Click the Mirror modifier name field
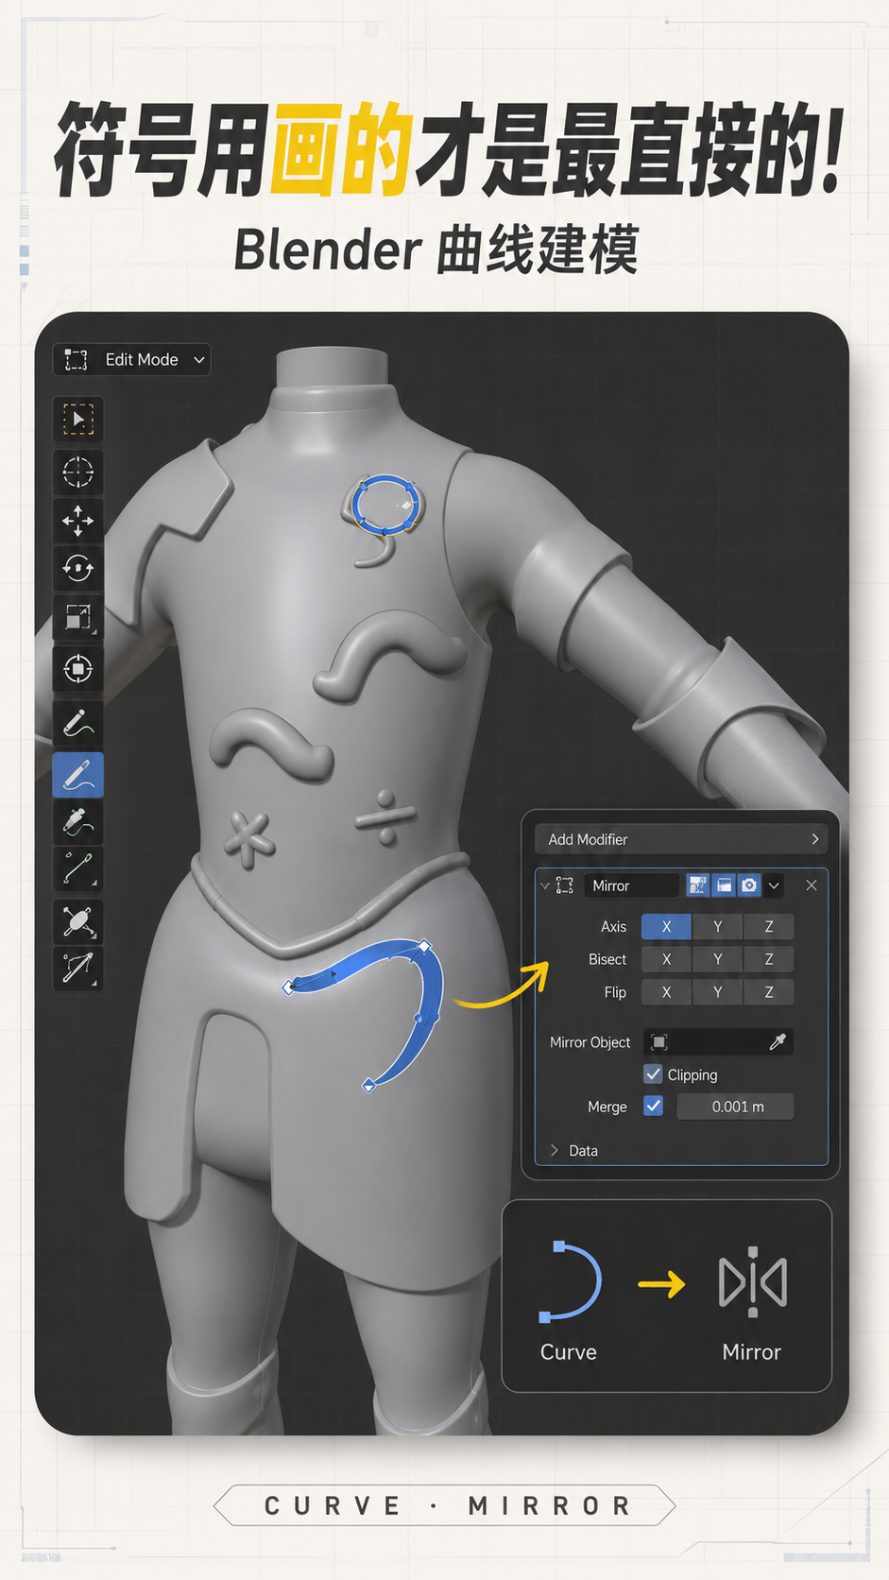Viewport: 889px width, 1580px height. click(x=631, y=885)
